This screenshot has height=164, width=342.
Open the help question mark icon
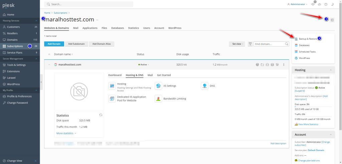click(326, 4)
